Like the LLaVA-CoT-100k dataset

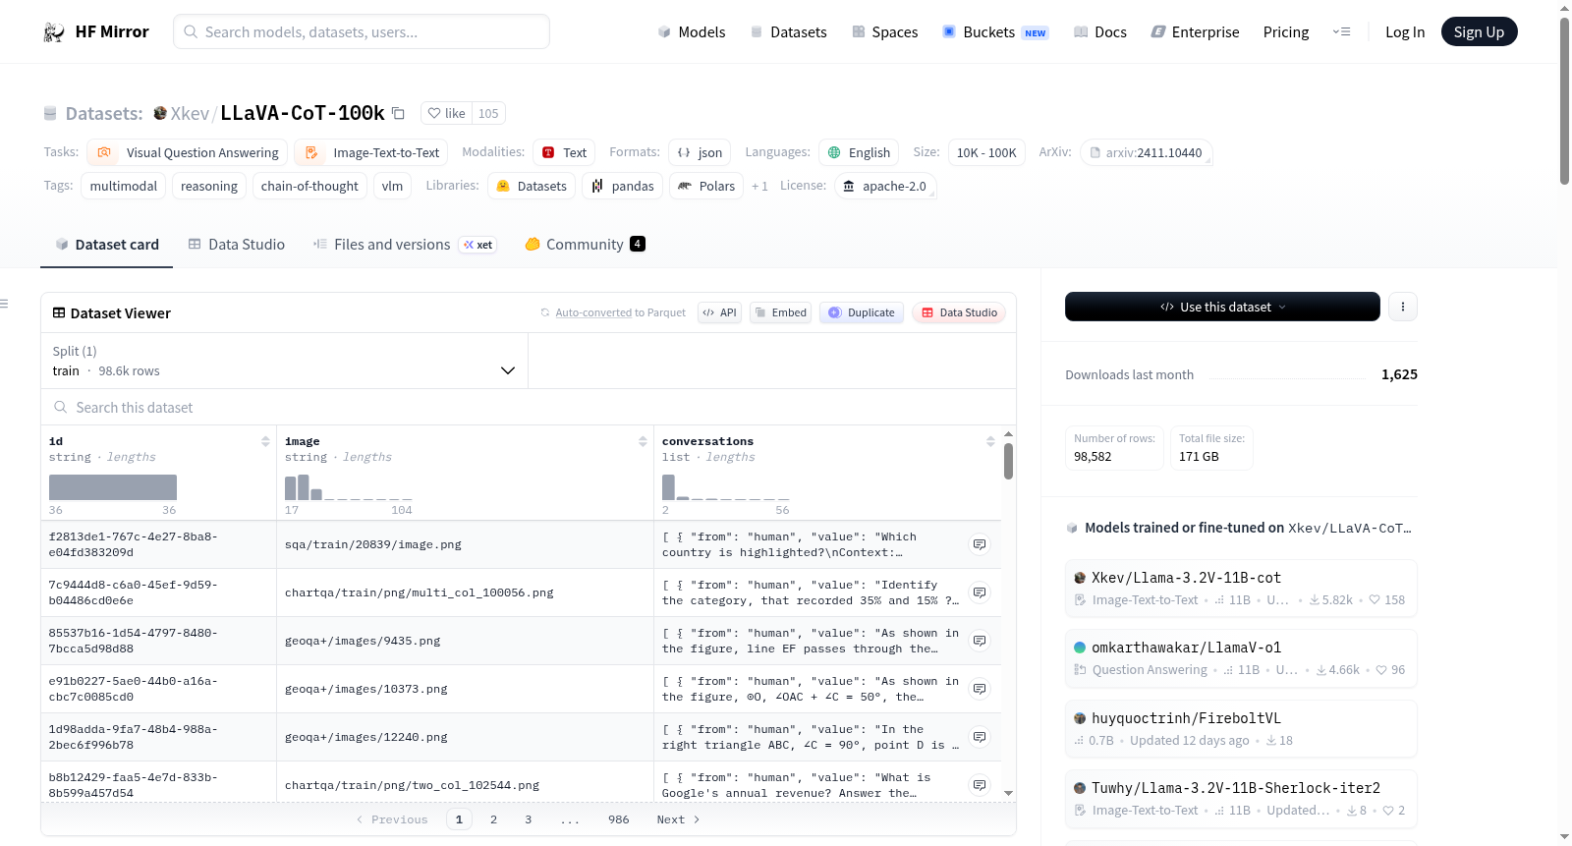pos(447,113)
